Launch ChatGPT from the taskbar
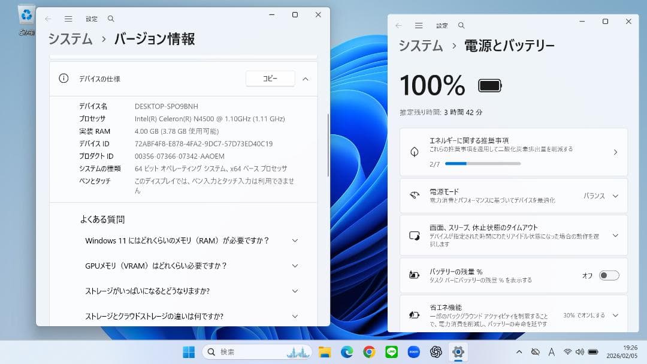Viewport: 647px width, 364px height. [435, 352]
